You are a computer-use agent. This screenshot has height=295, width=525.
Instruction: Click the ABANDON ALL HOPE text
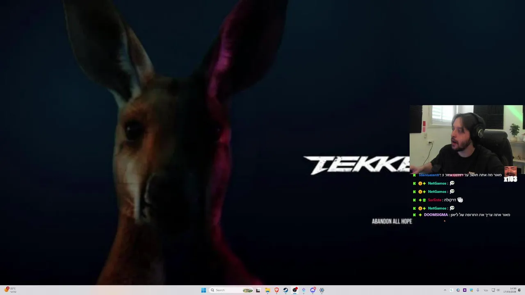click(392, 221)
